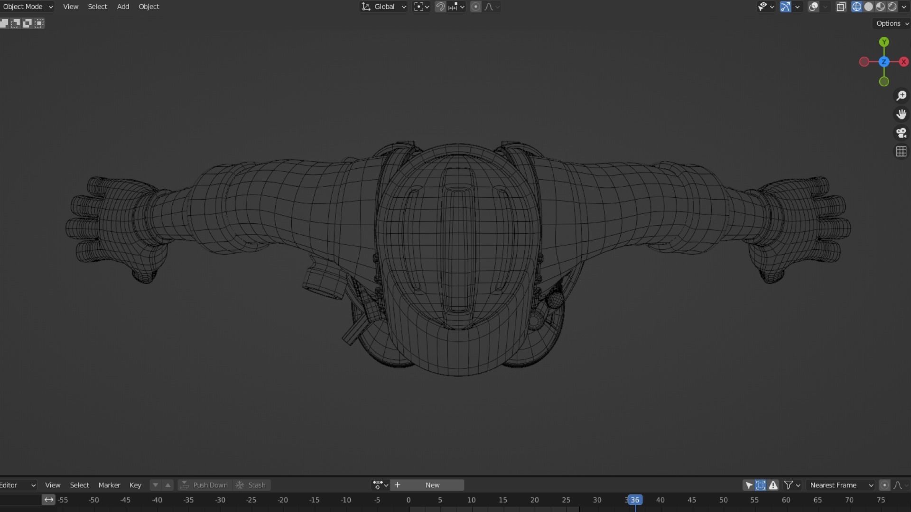911x512 pixels.
Task: Open the proportional falloff curve menu in the timeline header
Action: pos(901,485)
